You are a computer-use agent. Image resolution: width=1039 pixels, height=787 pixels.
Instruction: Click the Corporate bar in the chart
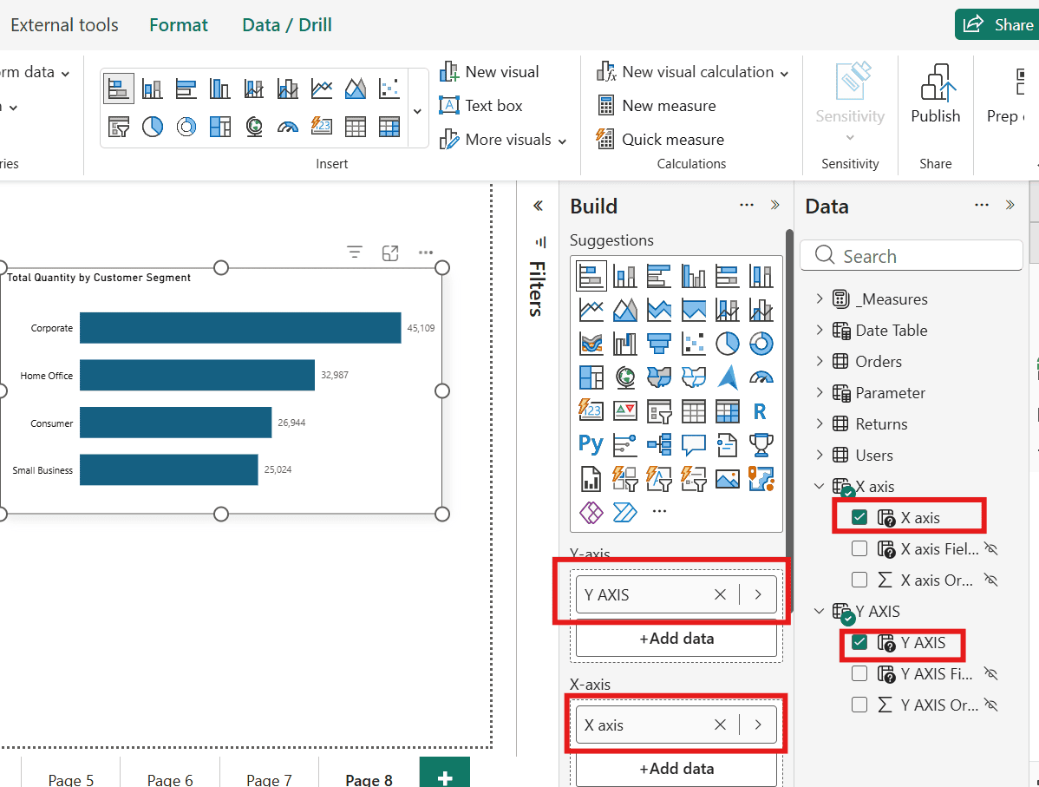[x=240, y=328]
